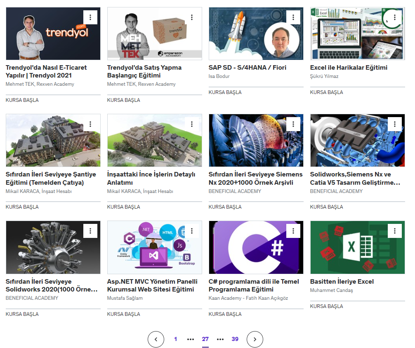
Task: Open options for Şantiye Eğitimi course
Action: (90, 124)
